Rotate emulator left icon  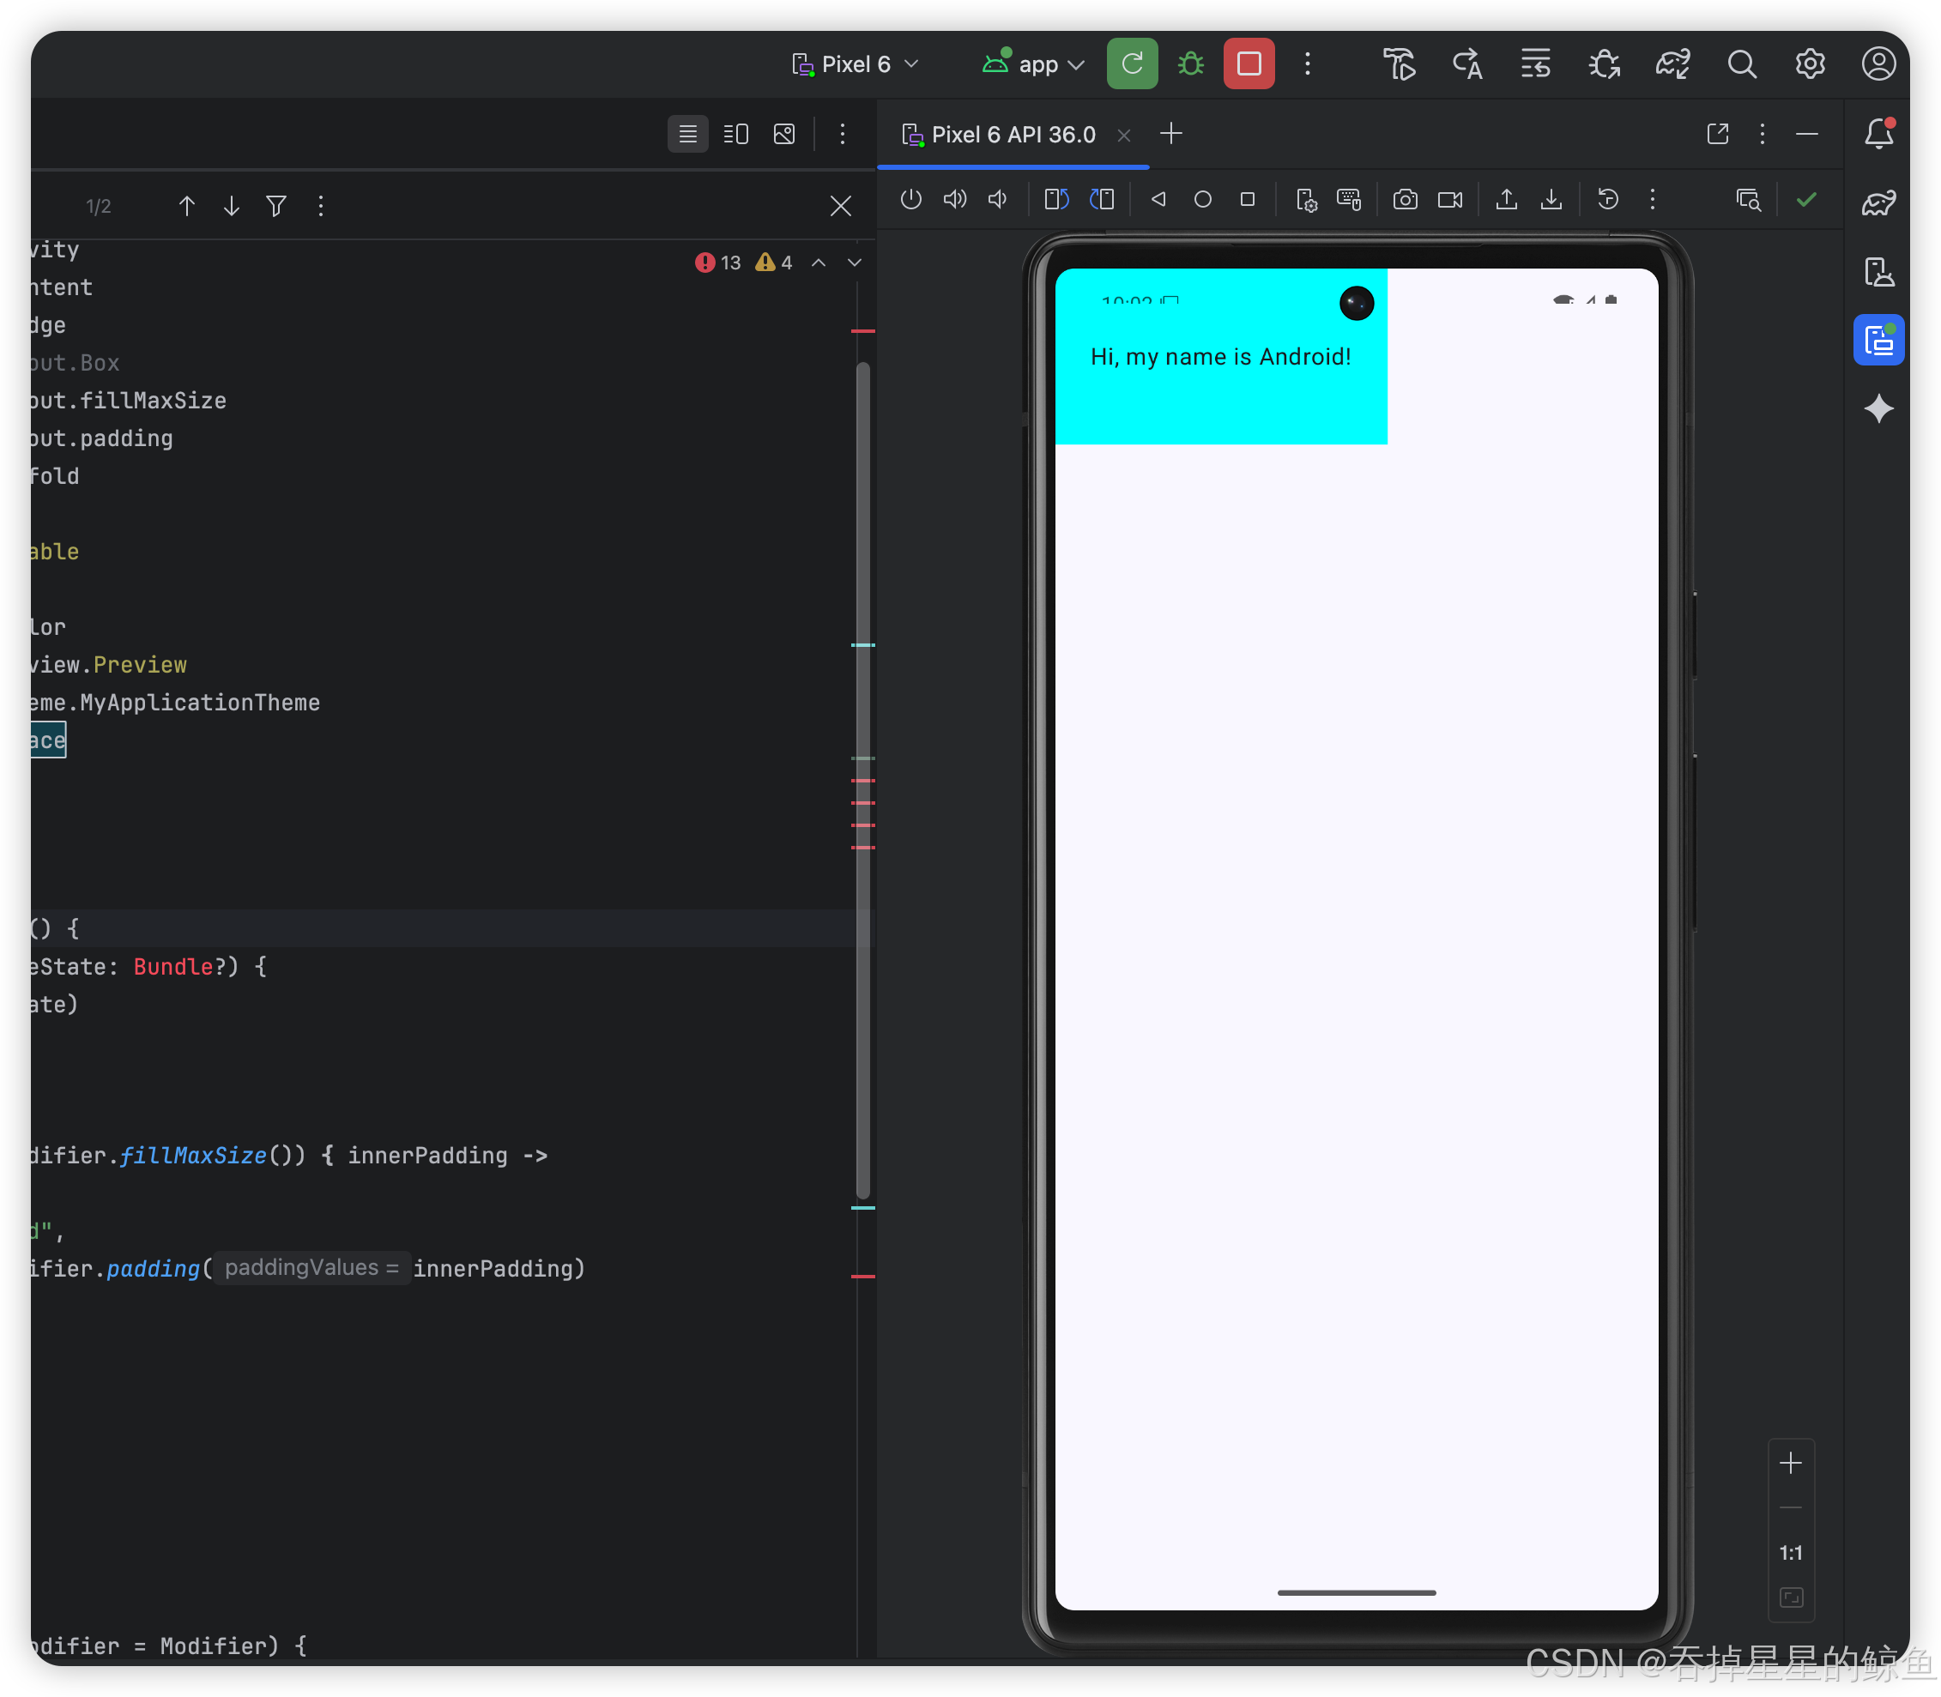1056,200
